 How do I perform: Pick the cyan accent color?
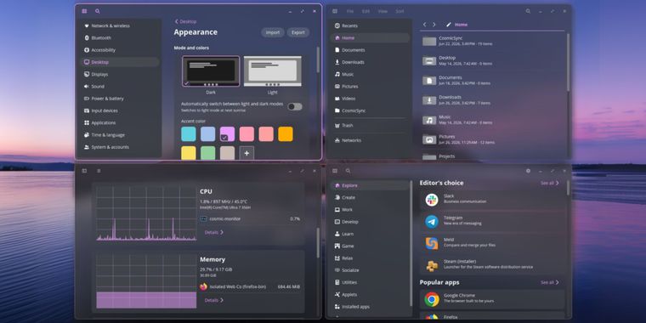189,134
